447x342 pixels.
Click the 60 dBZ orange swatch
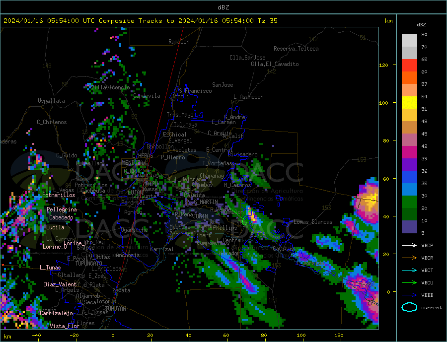click(409, 78)
